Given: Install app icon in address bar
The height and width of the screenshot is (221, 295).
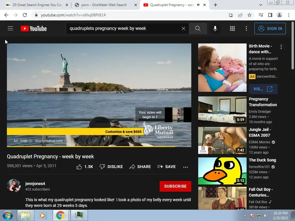Looking at the screenshot, I should [x=231, y=15].
